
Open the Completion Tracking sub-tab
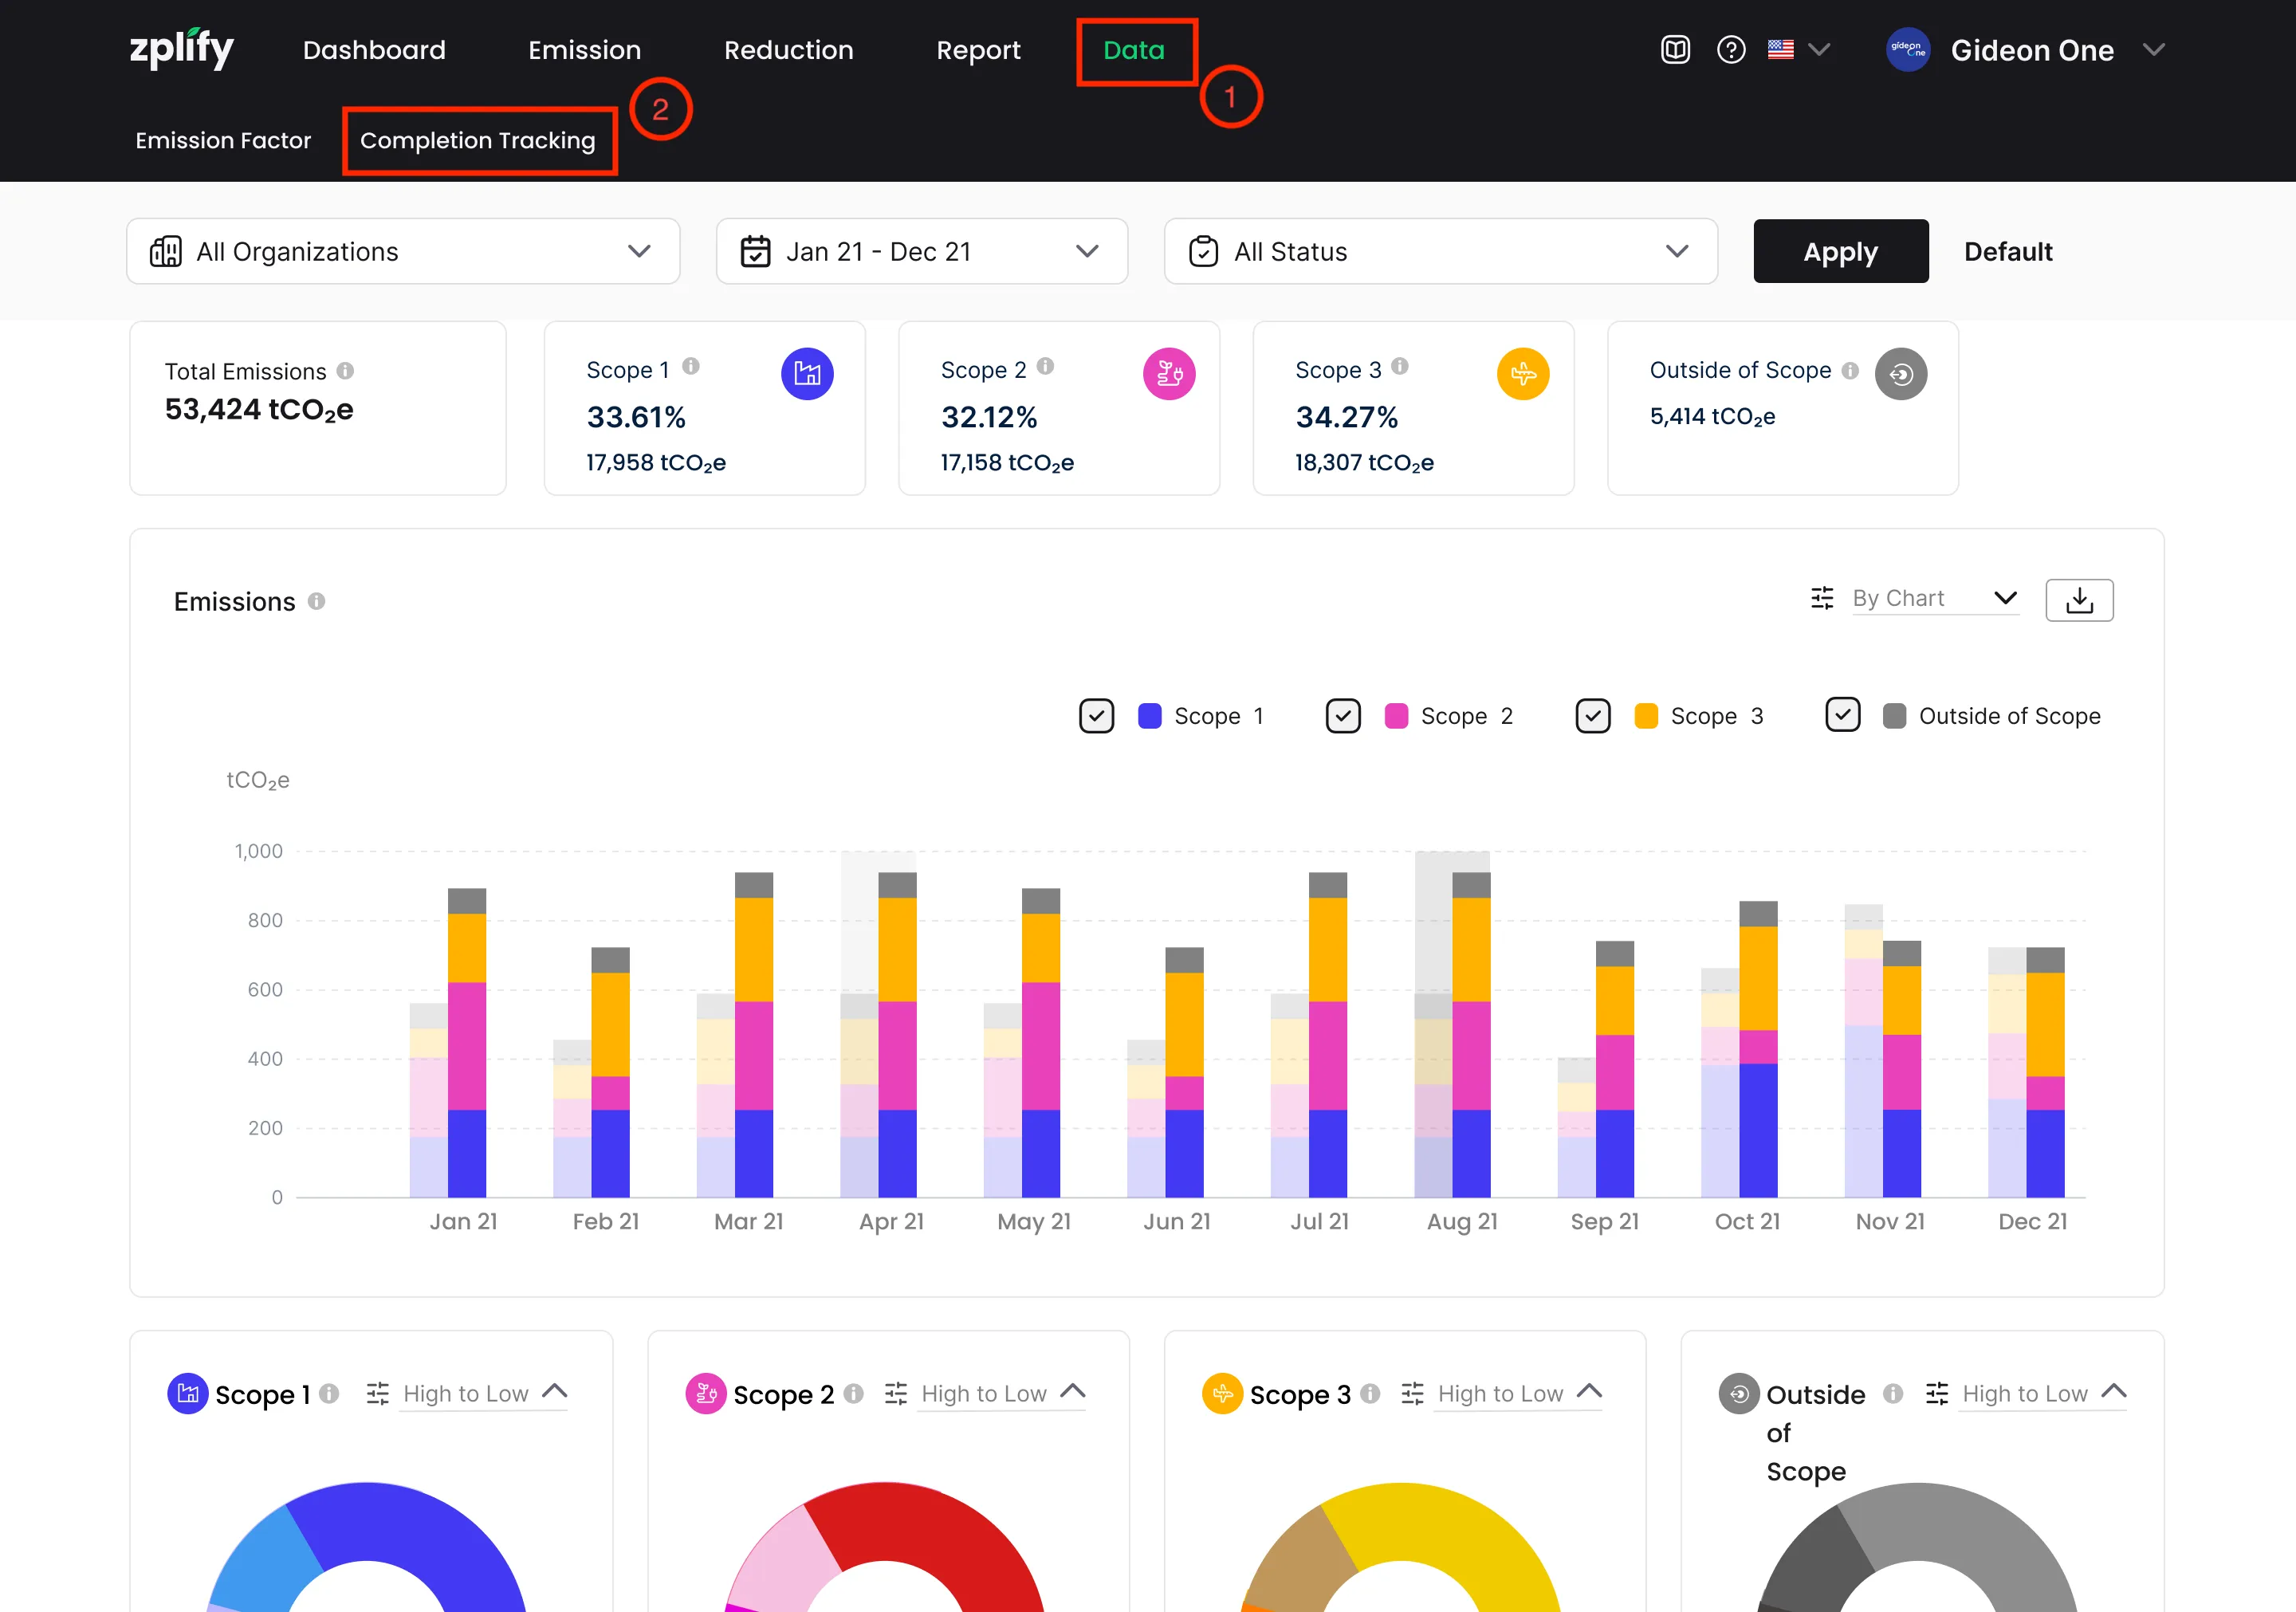[x=478, y=141]
